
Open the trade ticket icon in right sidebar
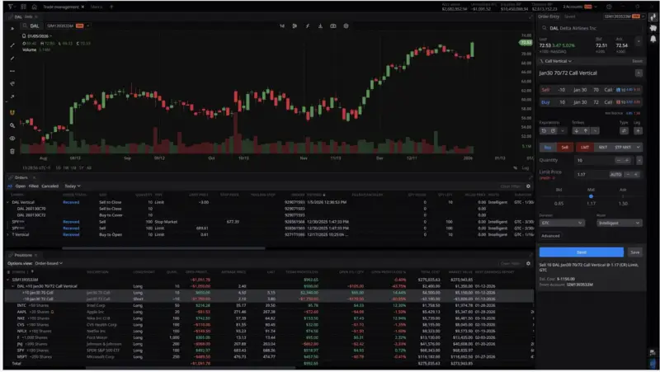tap(653, 17)
